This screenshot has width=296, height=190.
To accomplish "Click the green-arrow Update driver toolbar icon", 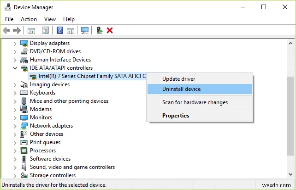I will click(x=99, y=30).
